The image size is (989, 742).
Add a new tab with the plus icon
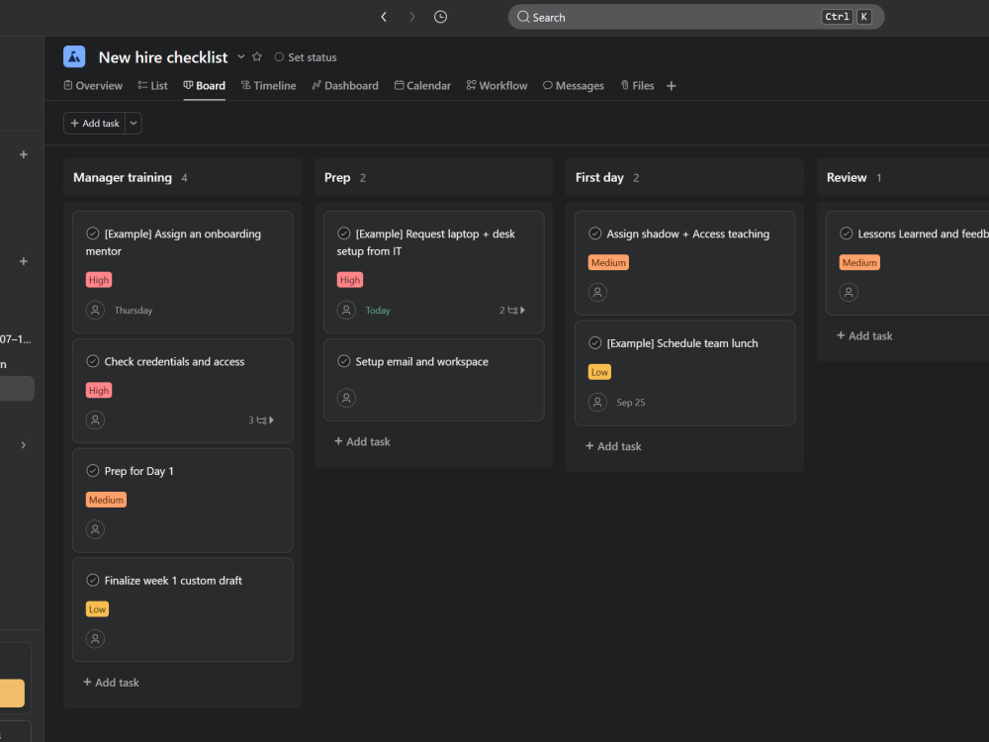(672, 86)
